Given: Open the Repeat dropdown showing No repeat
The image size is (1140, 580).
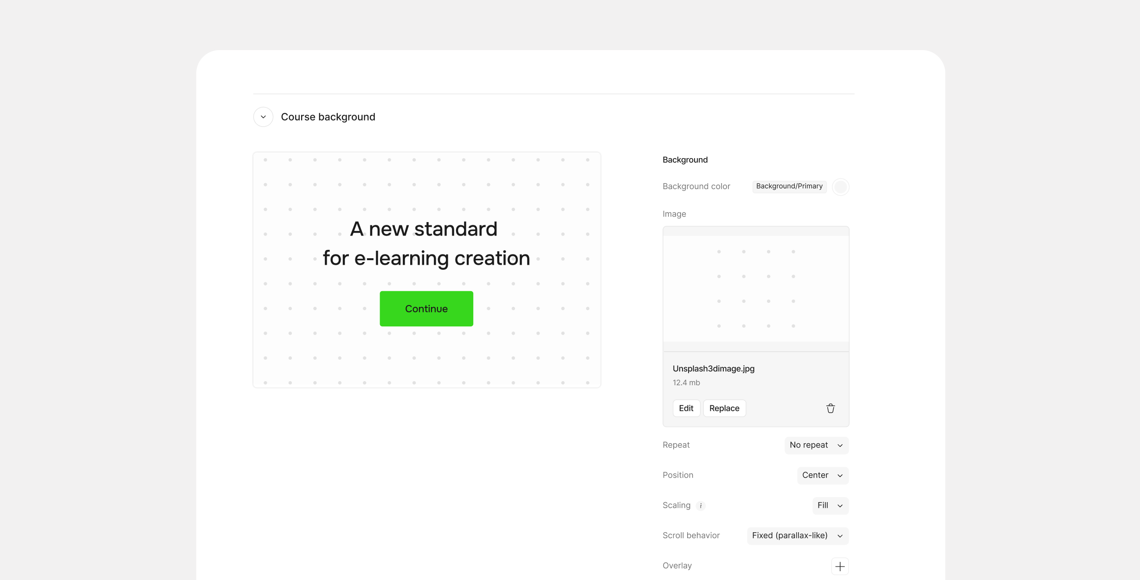Looking at the screenshot, I should pyautogui.click(x=816, y=445).
